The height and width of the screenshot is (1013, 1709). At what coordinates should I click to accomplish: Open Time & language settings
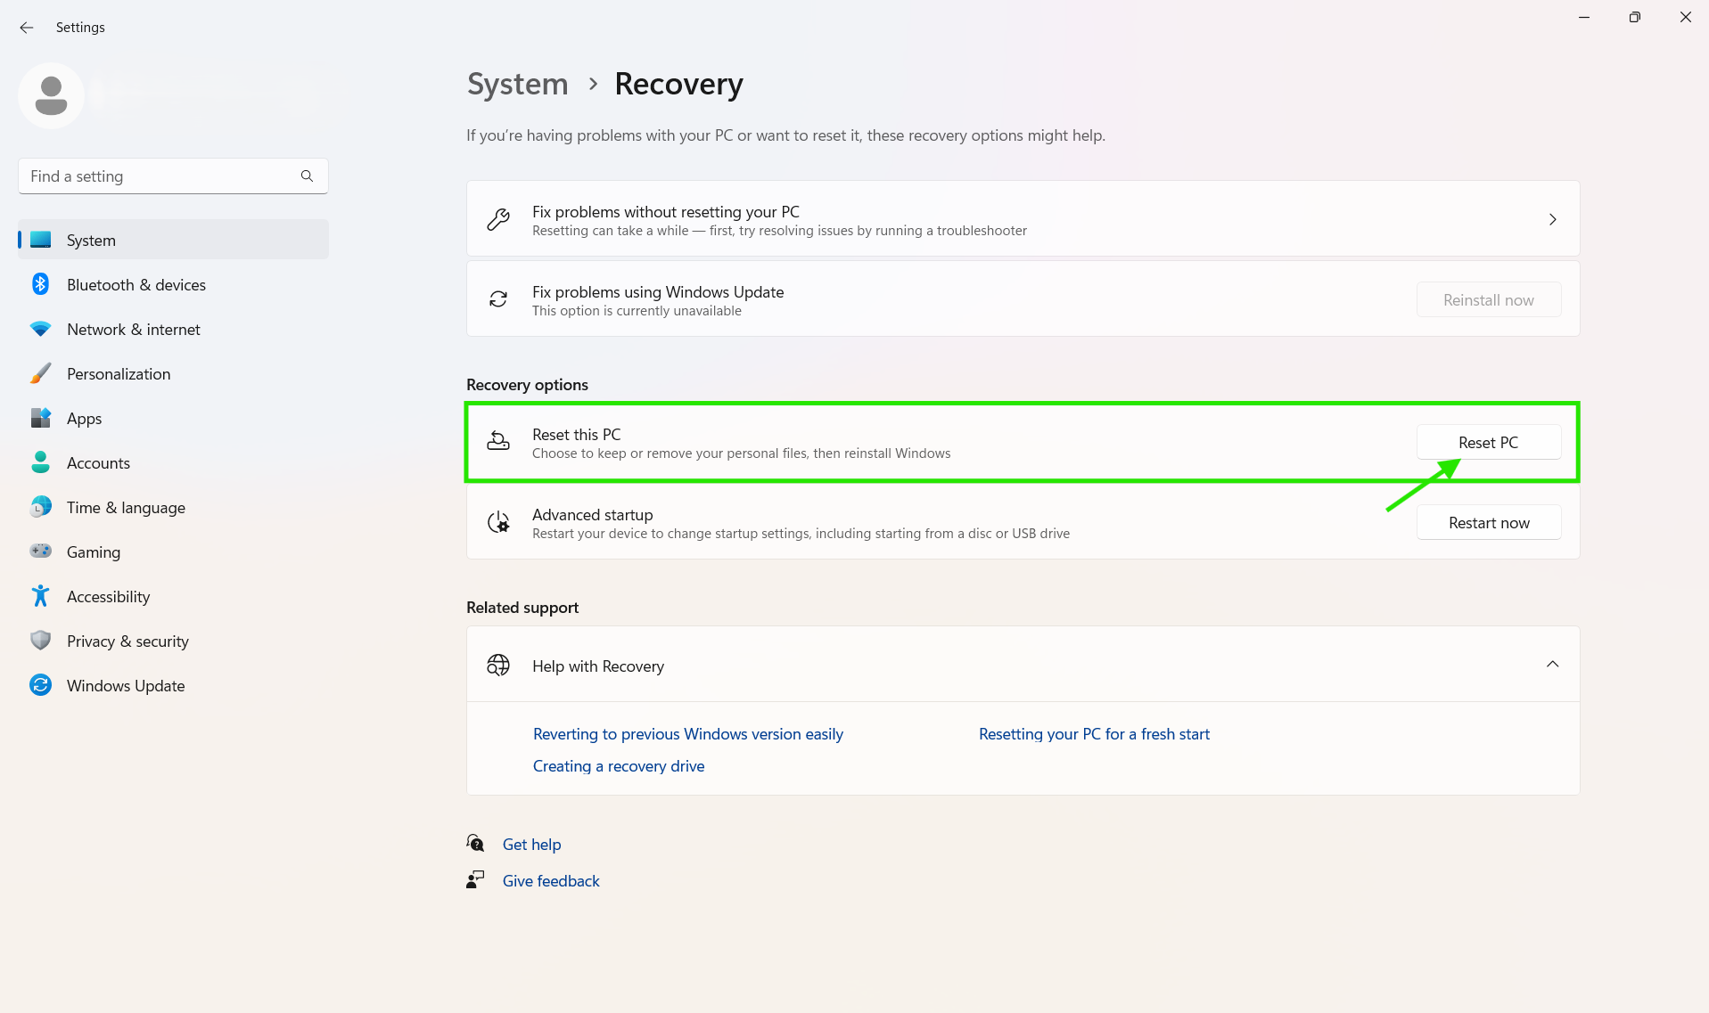click(x=173, y=507)
